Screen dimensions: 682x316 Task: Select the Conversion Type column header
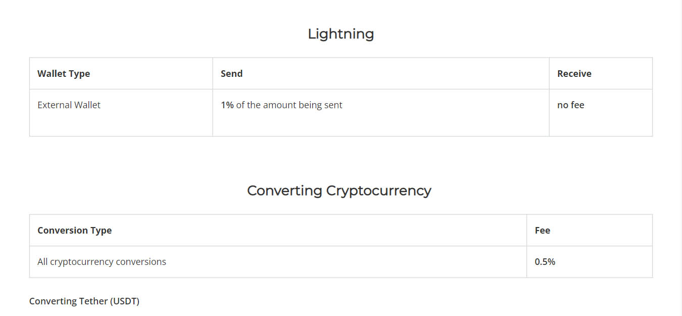click(x=74, y=230)
